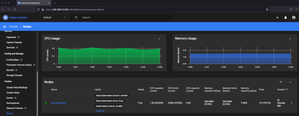The width and height of the screenshot is (299, 116).
Task: Open the browser application menu
Action: (297, 10)
